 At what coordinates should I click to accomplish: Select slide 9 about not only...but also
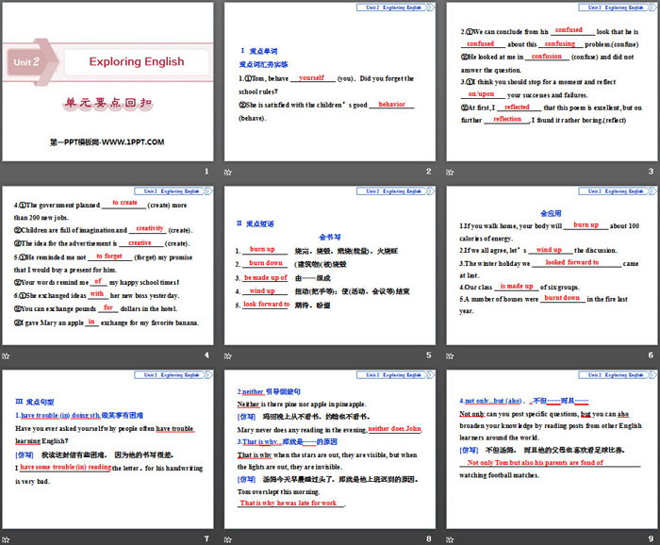tap(551, 448)
